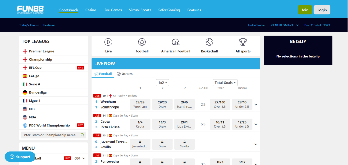The width and height of the screenshot is (348, 165).
Task: Expand the football menu chevron near 680
Action: (84, 158)
